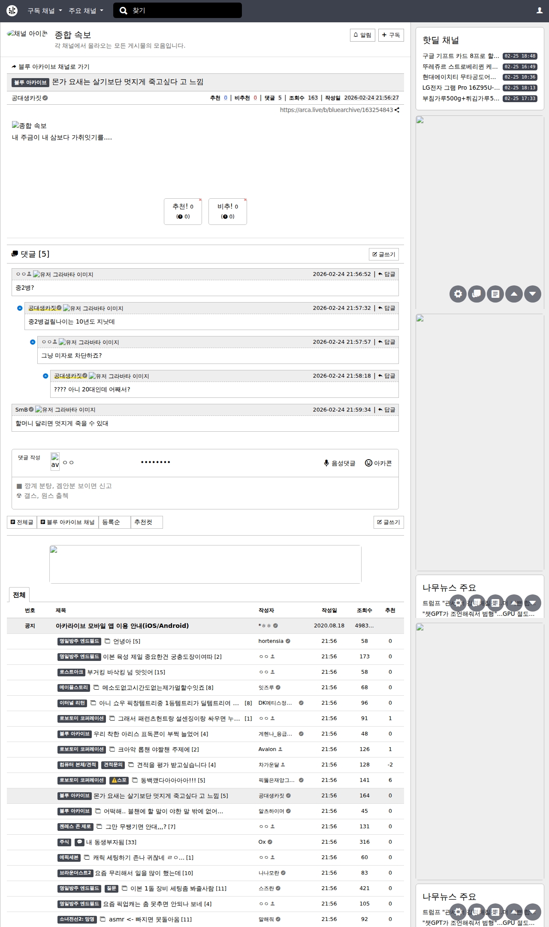Follow the 블루 아카이브 채널로 가기 link

[x=51, y=67]
